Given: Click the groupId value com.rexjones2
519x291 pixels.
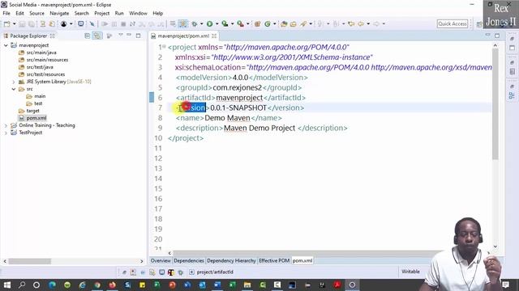Looking at the screenshot, I should point(237,87).
